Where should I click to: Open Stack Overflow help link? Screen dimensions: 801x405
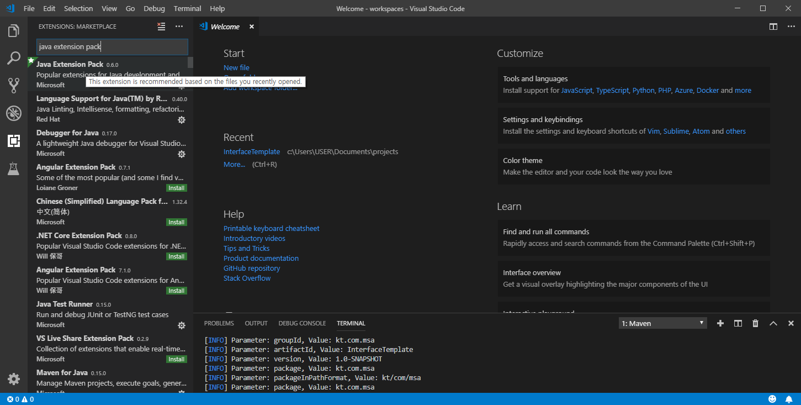pos(247,278)
